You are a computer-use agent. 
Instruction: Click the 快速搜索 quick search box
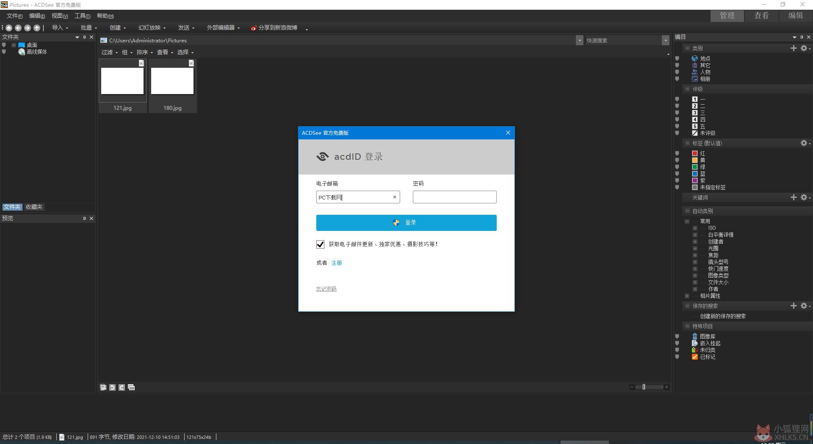[x=623, y=41]
